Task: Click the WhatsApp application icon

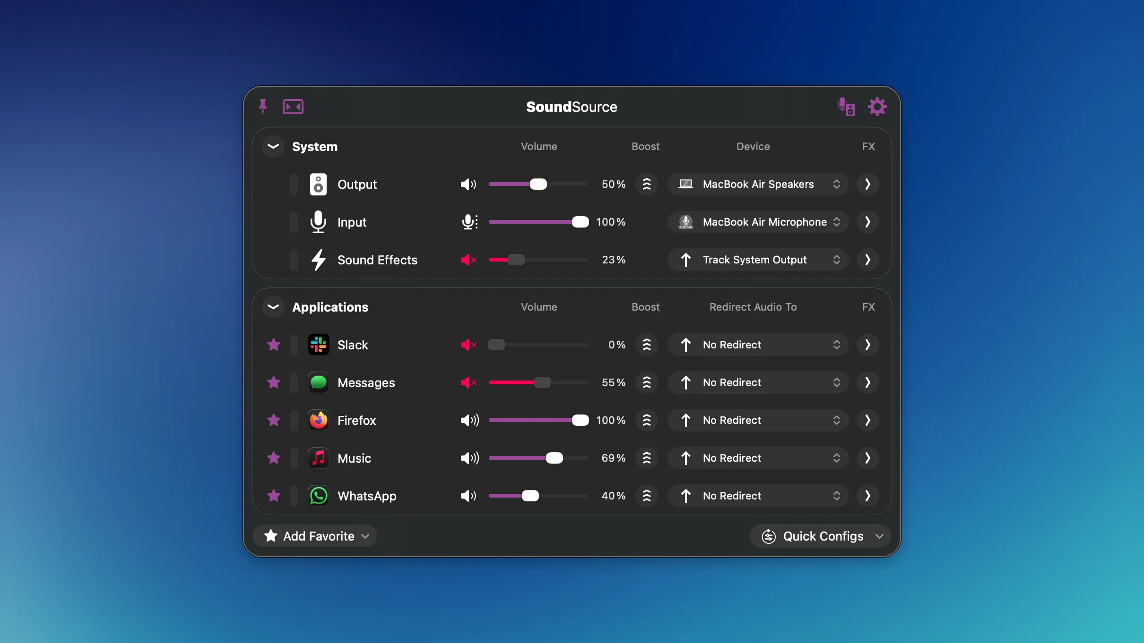Action: click(318, 496)
